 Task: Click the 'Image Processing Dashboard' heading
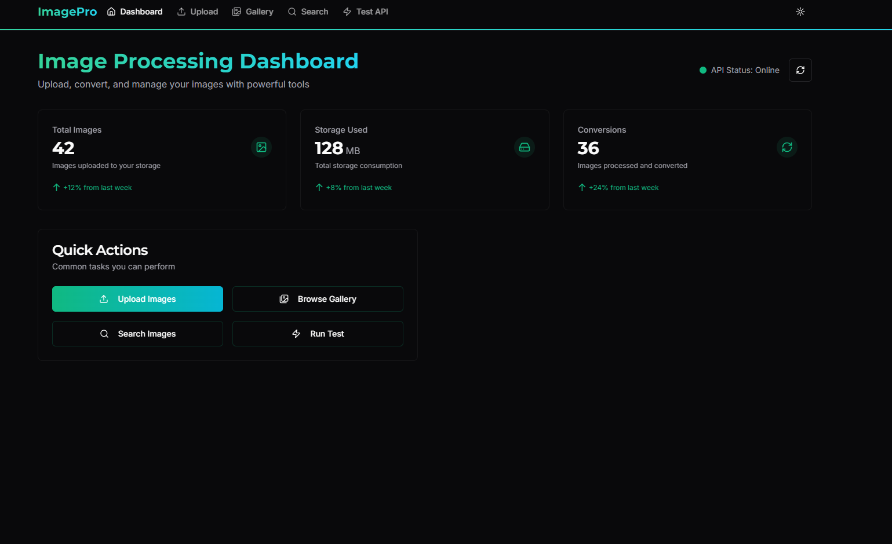(x=198, y=61)
